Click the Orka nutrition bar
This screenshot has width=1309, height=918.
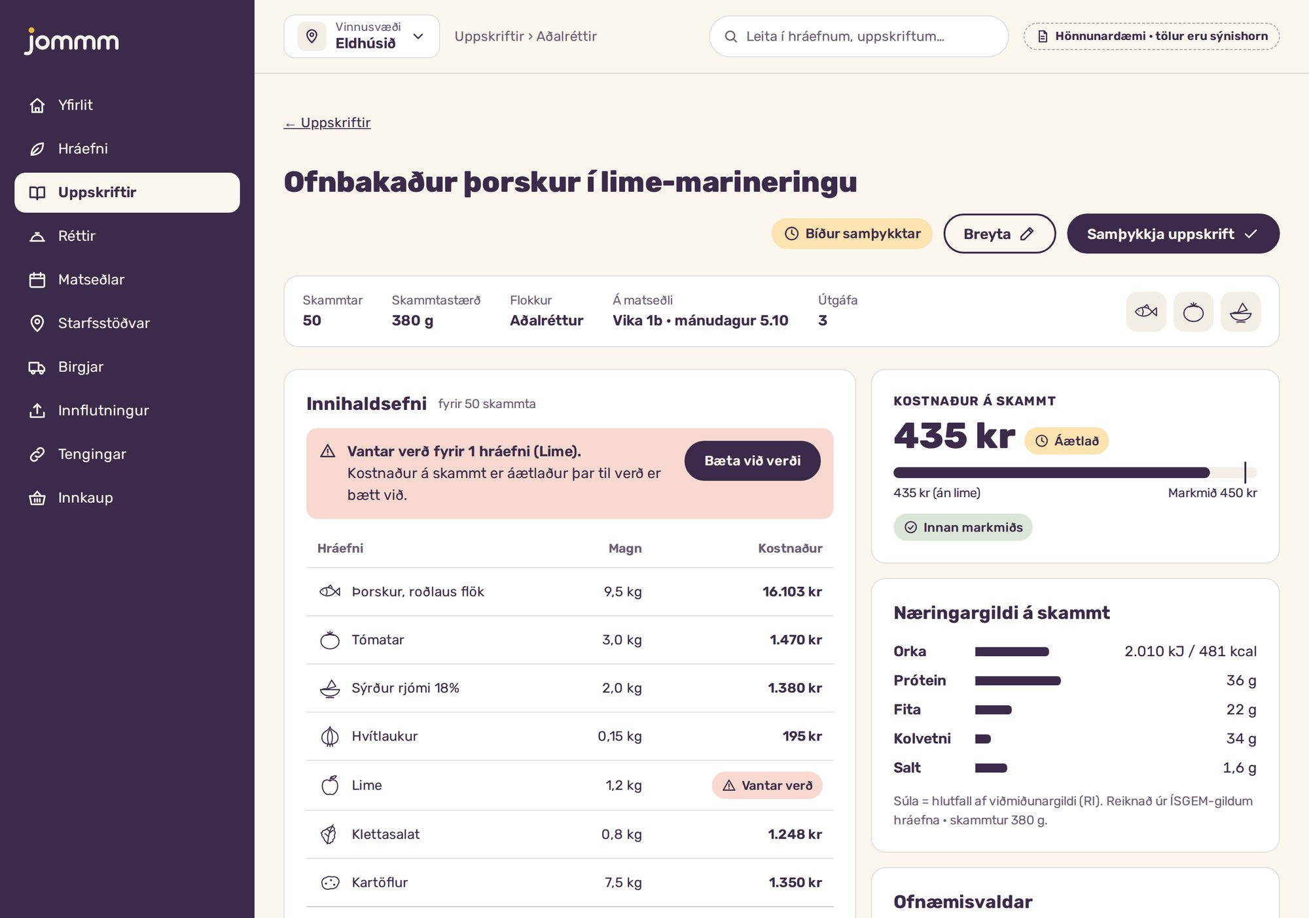pos(1012,652)
